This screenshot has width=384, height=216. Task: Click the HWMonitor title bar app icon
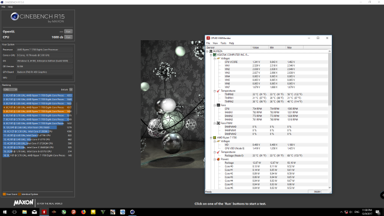208,38
